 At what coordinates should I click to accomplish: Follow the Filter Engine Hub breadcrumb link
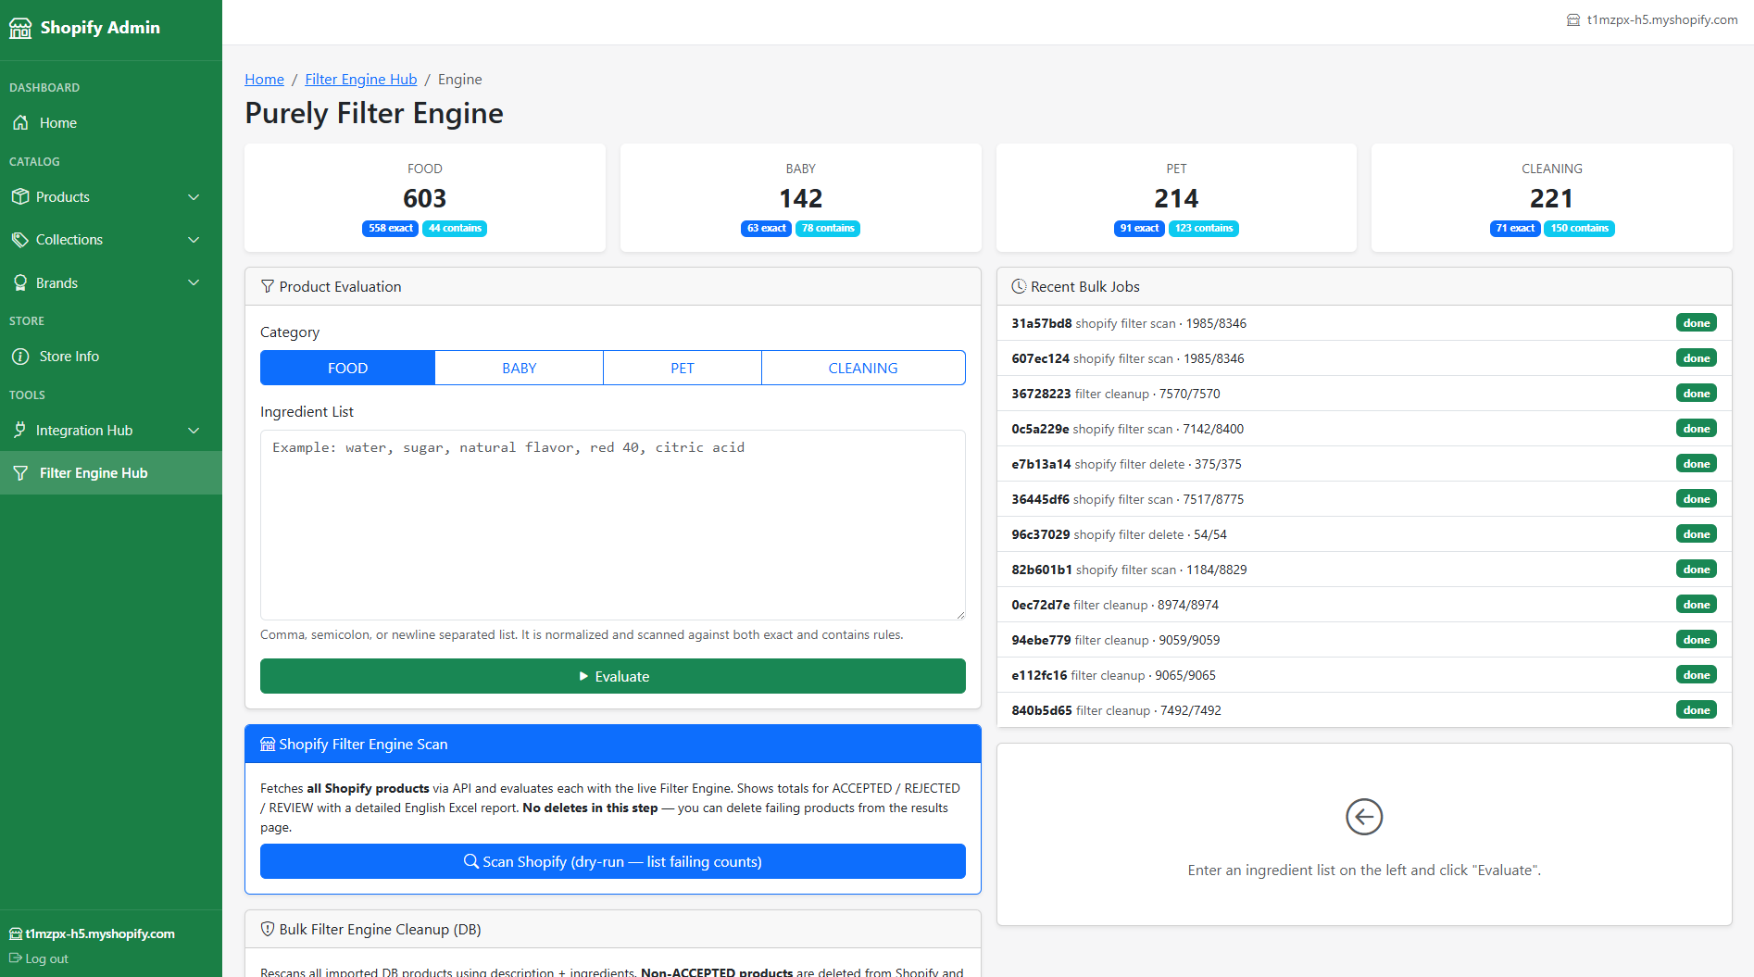point(361,80)
